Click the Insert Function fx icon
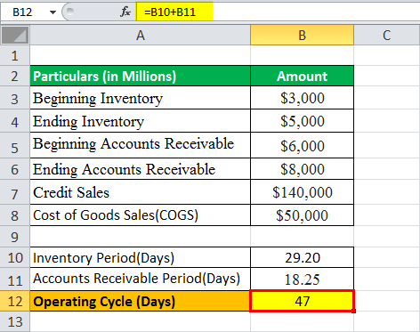This screenshot has height=332, width=420. [125, 12]
